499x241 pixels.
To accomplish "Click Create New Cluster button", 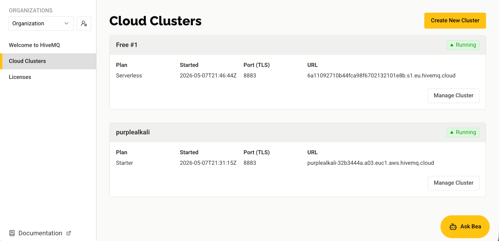I will pyautogui.click(x=455, y=20).
